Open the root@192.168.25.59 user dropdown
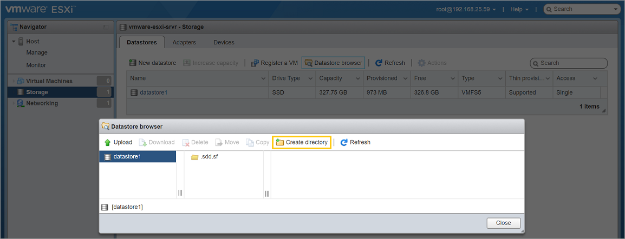The width and height of the screenshot is (625, 239). 466,9
